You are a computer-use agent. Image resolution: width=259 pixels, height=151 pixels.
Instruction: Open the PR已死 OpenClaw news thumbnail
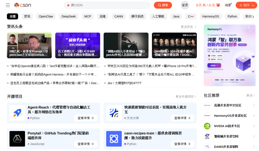click(x=30, y=45)
